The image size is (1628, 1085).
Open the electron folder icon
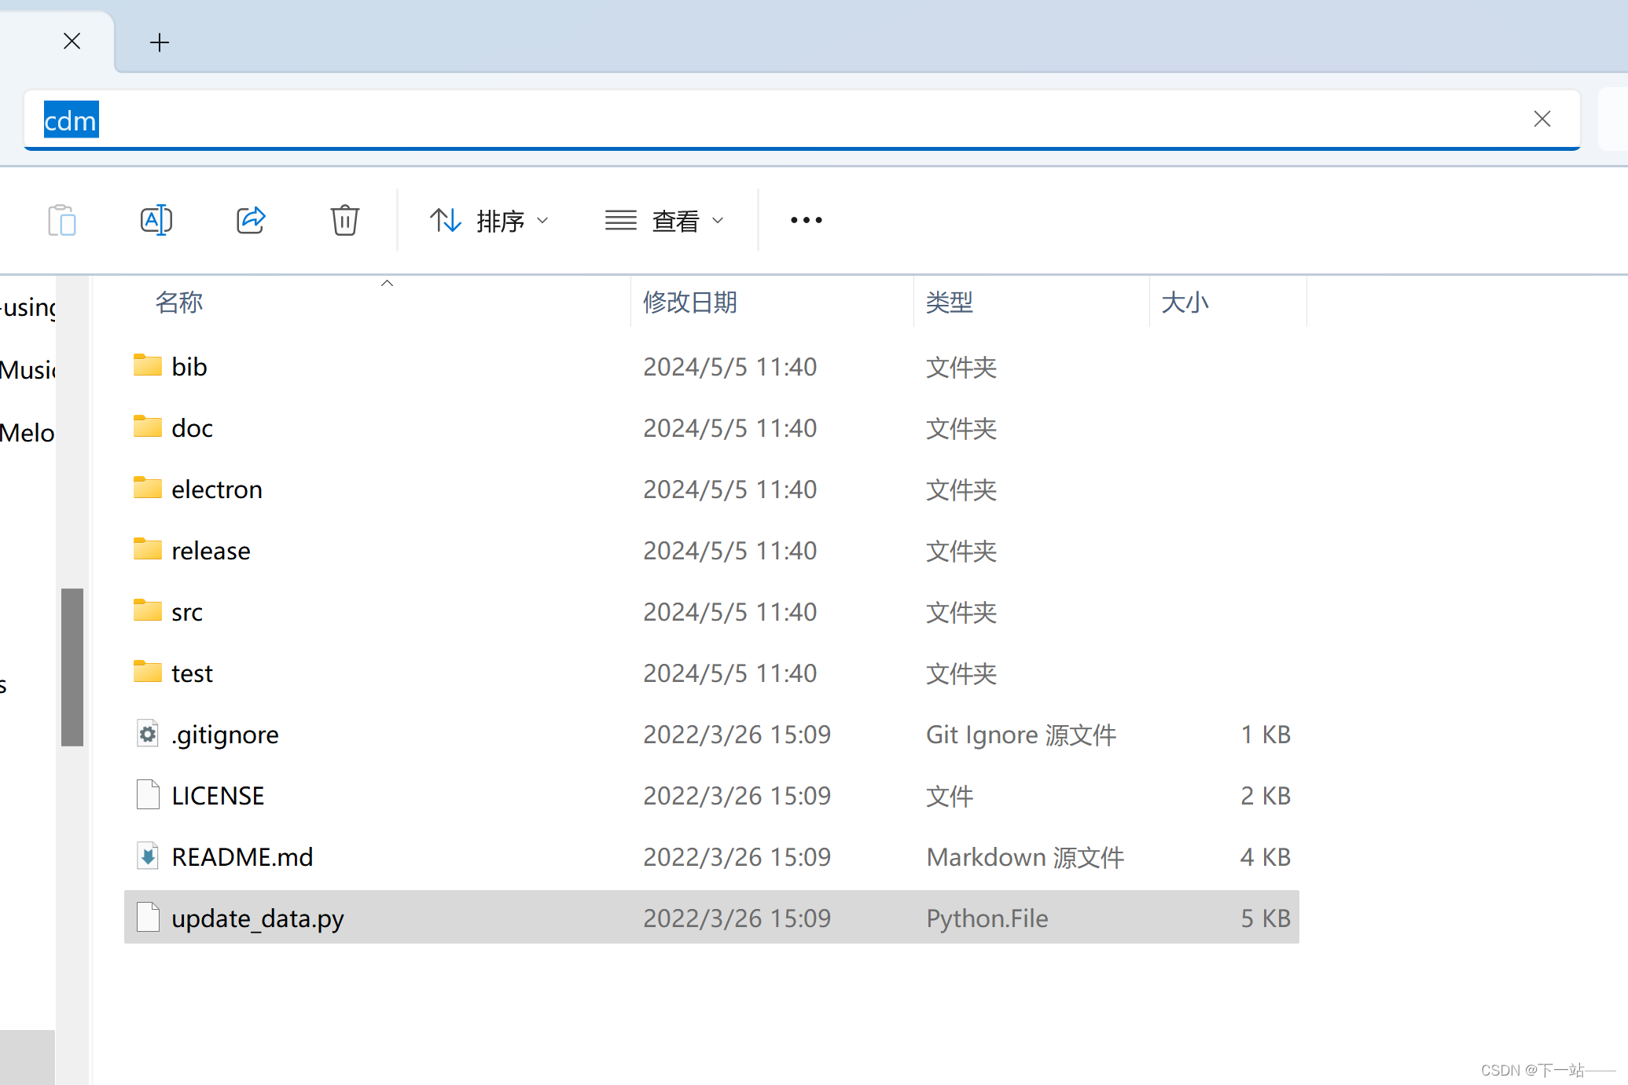click(x=148, y=489)
